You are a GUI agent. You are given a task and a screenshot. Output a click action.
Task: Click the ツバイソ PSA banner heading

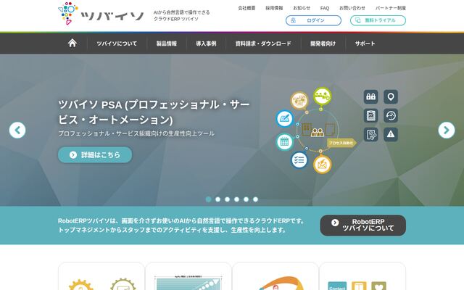(154, 112)
